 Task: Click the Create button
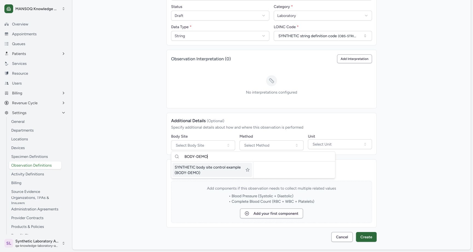(366, 237)
